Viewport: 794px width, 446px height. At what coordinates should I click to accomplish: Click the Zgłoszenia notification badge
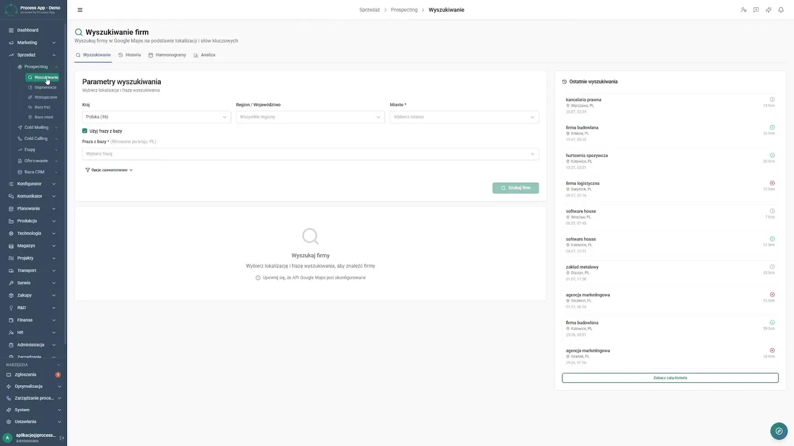point(58,374)
